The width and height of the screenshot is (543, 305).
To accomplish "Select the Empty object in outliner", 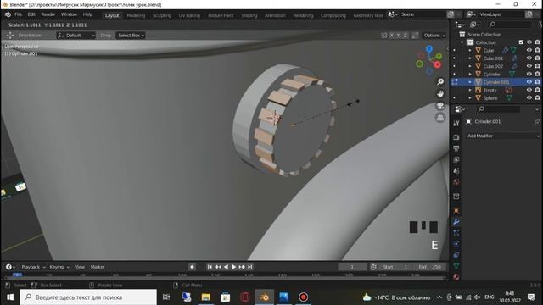I will (x=490, y=90).
